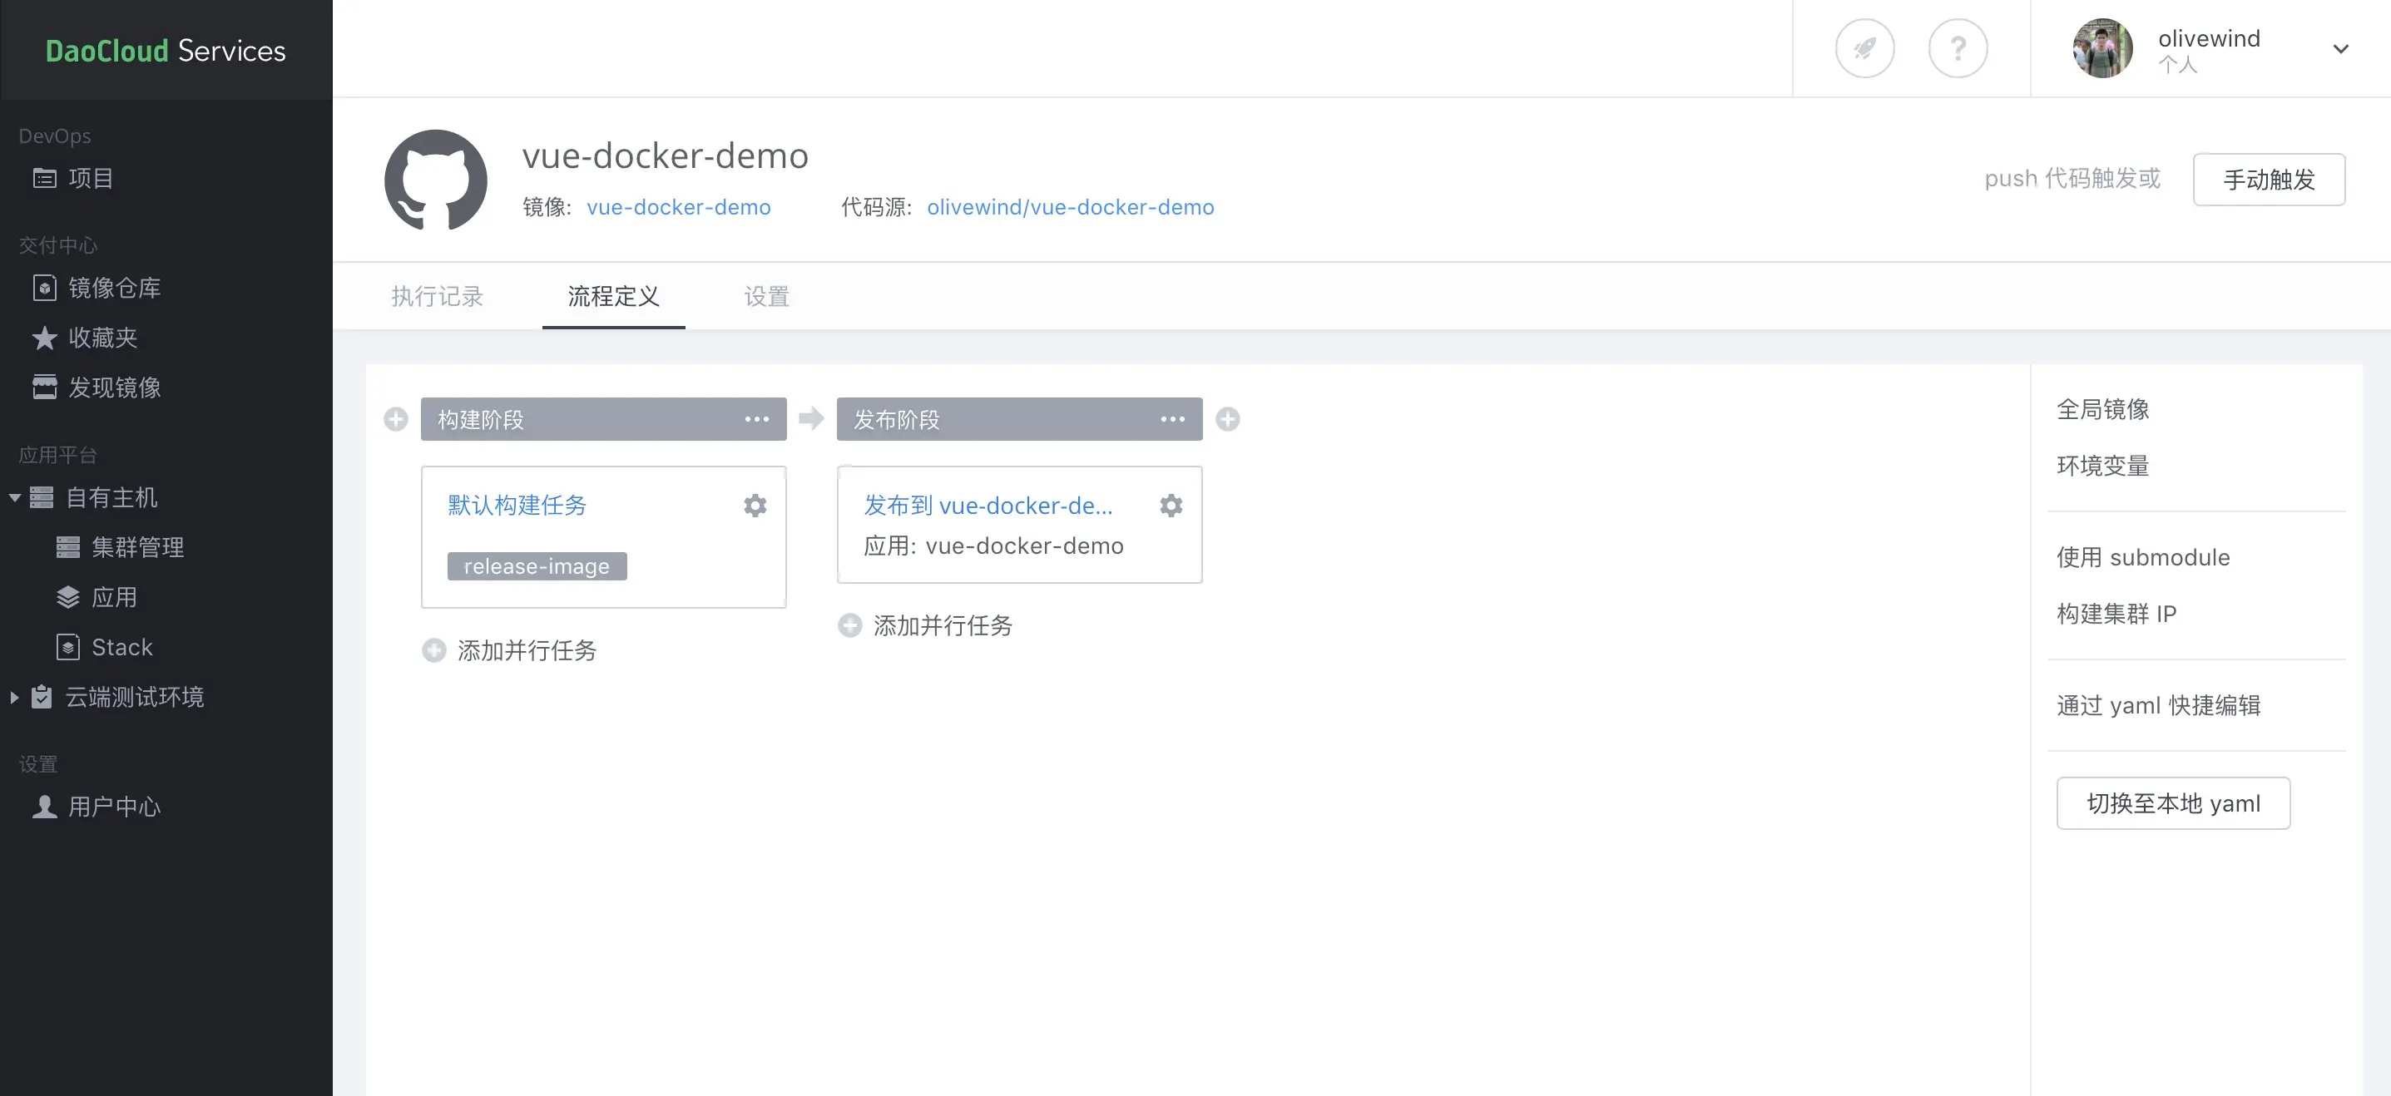Open the help question mark icon
The width and height of the screenshot is (2391, 1096).
(1958, 48)
